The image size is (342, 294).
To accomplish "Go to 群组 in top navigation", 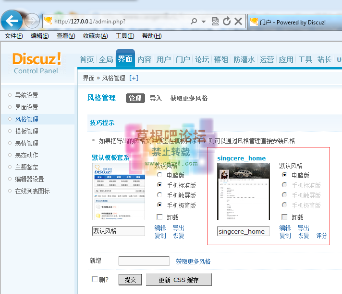I will [x=221, y=59].
